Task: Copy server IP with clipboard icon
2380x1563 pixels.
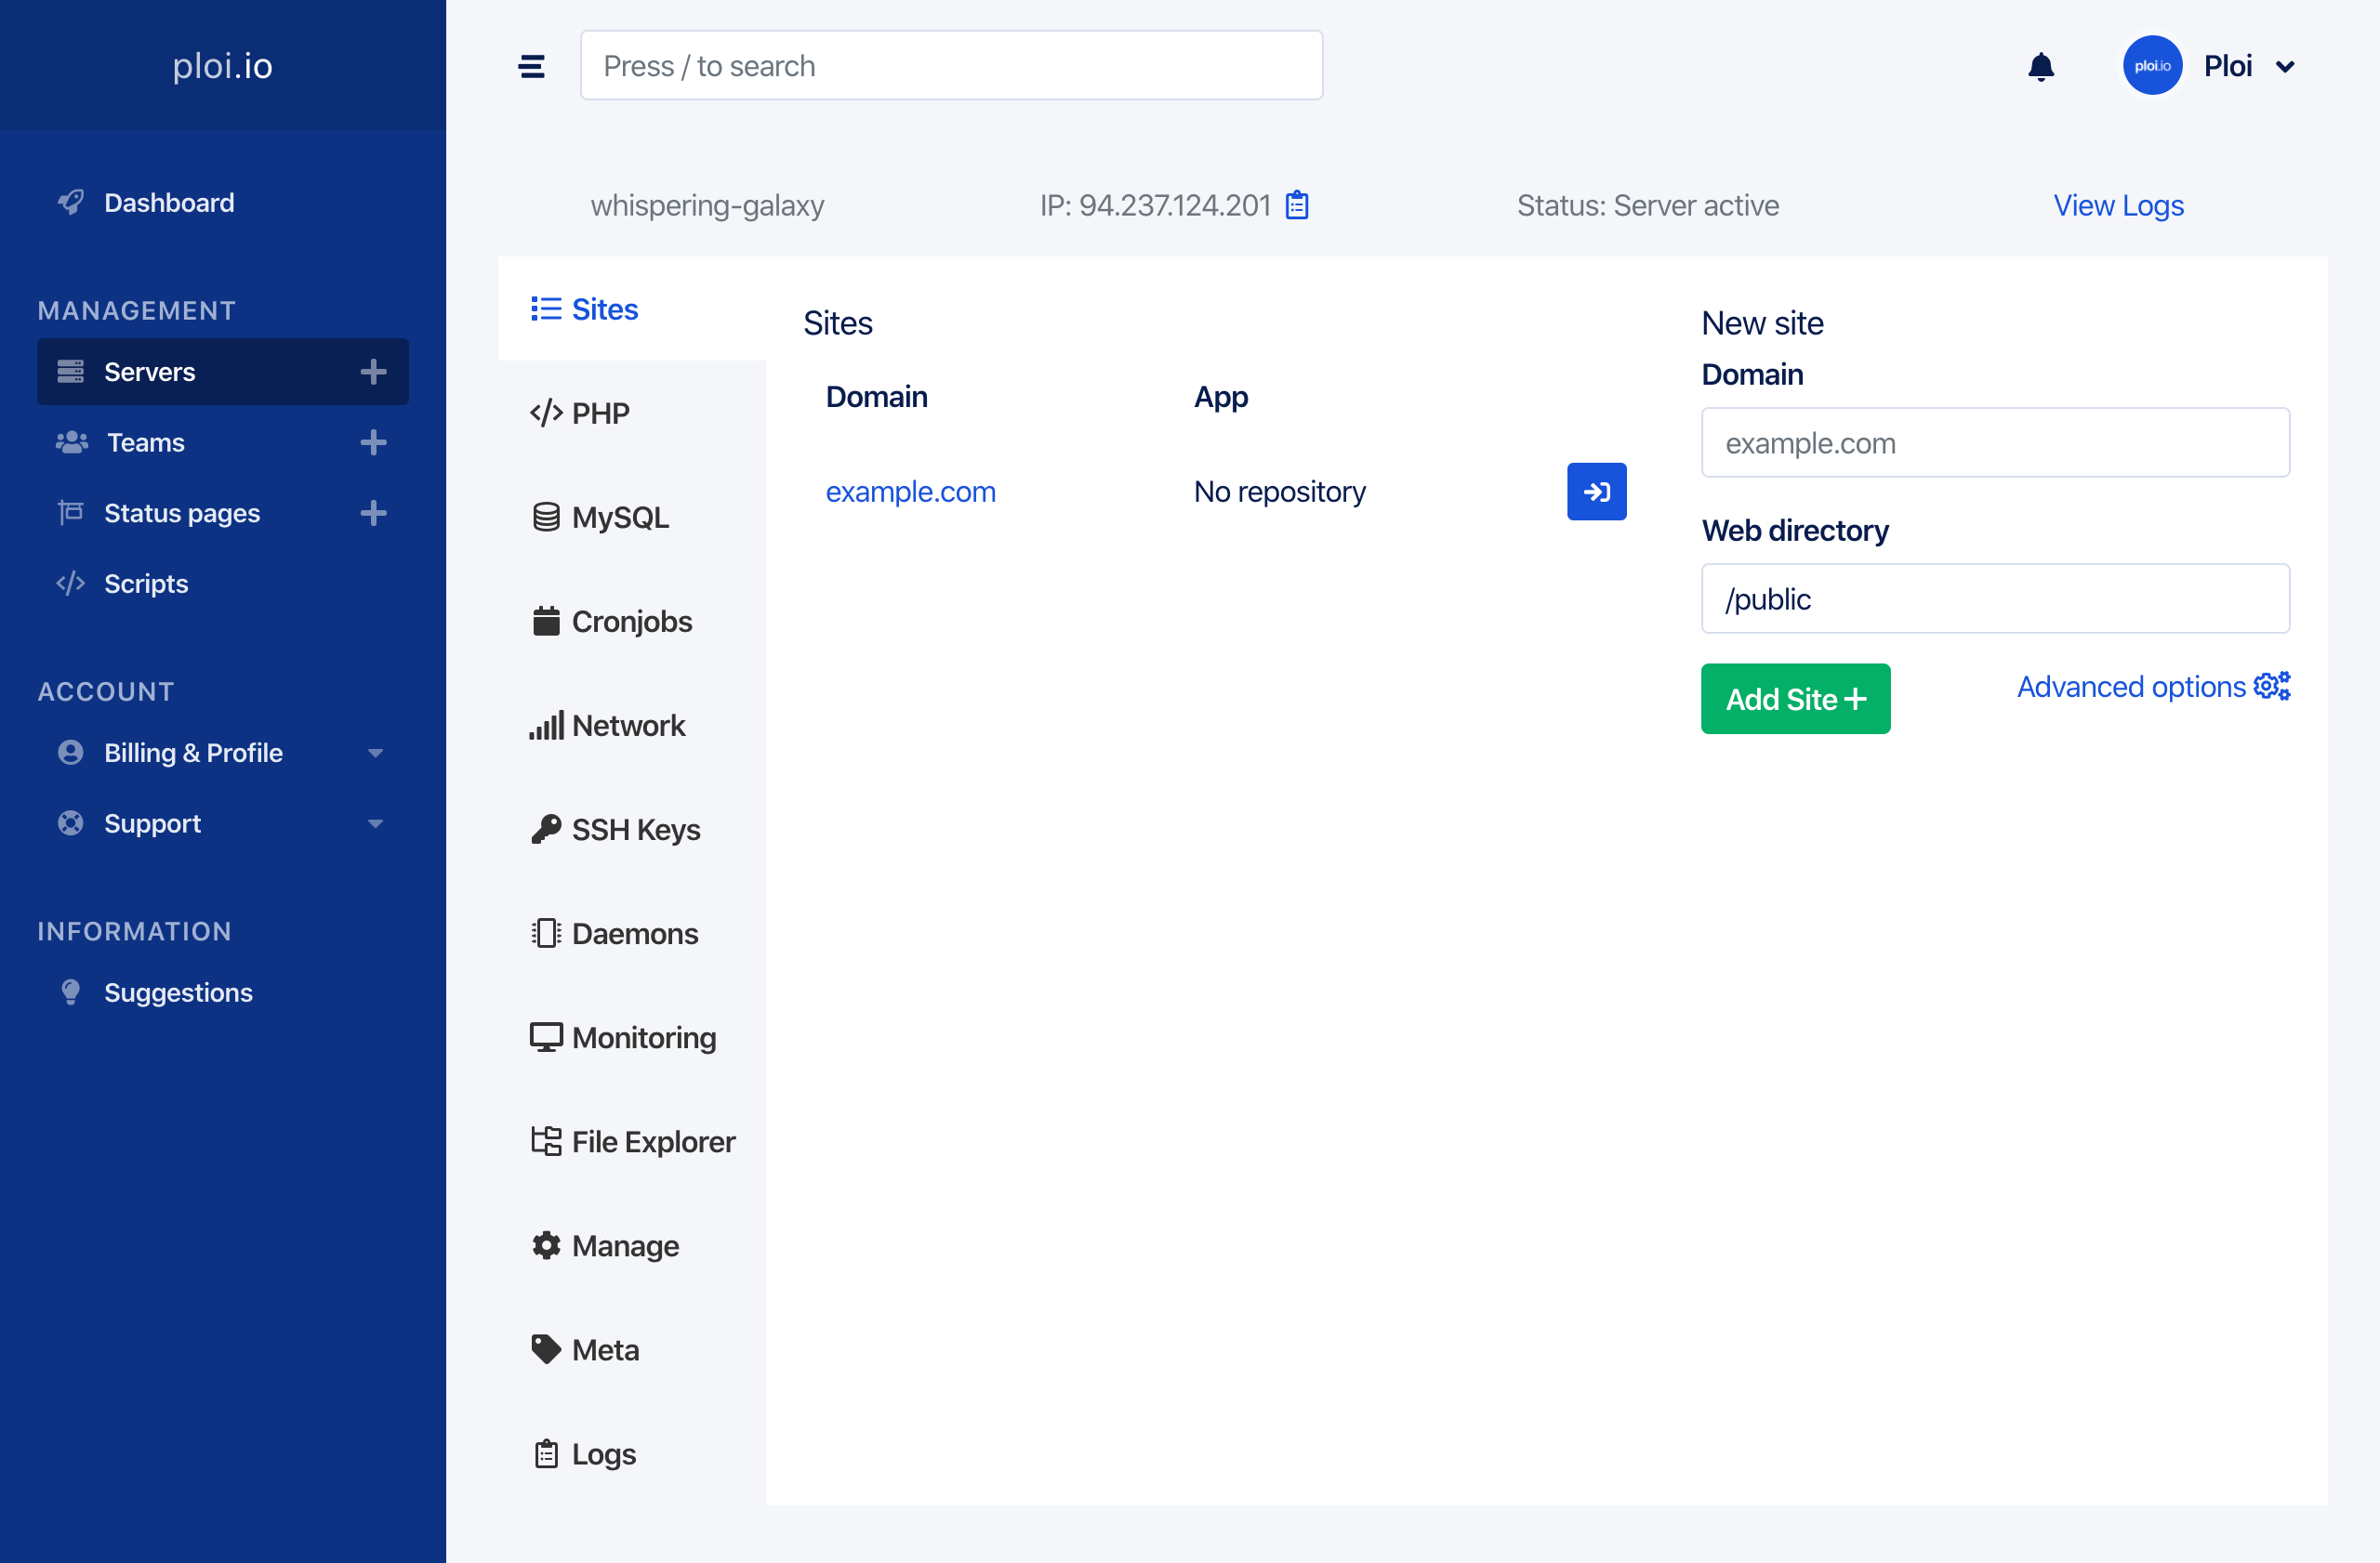Action: coord(1297,204)
